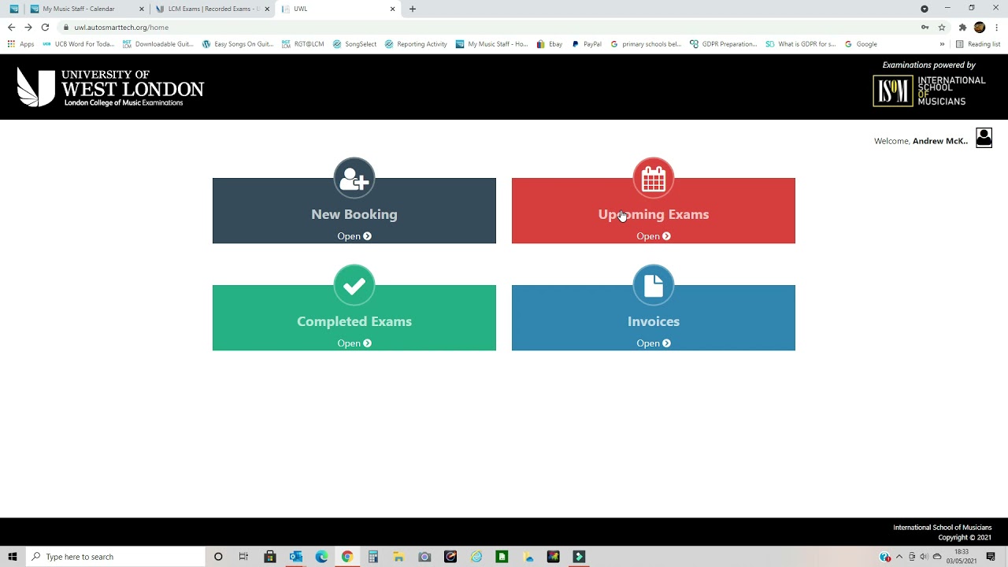Open the GDPR Preparation... bookmark
The width and height of the screenshot is (1008, 567).
[723, 44]
